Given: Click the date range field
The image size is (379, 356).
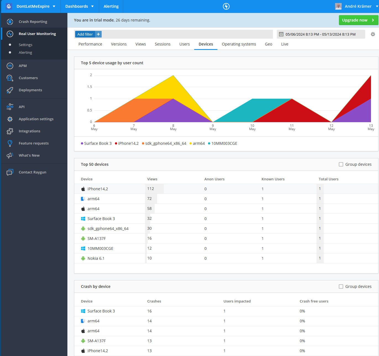Looking at the screenshot, I should click(x=320, y=34).
